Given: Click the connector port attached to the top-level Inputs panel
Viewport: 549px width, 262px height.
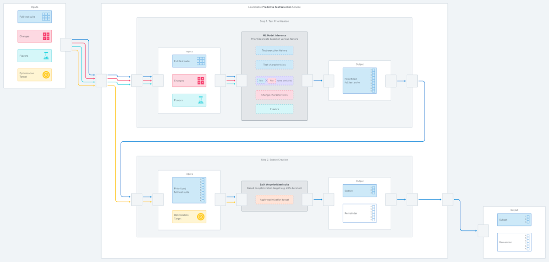Looking at the screenshot, I should [66, 45].
